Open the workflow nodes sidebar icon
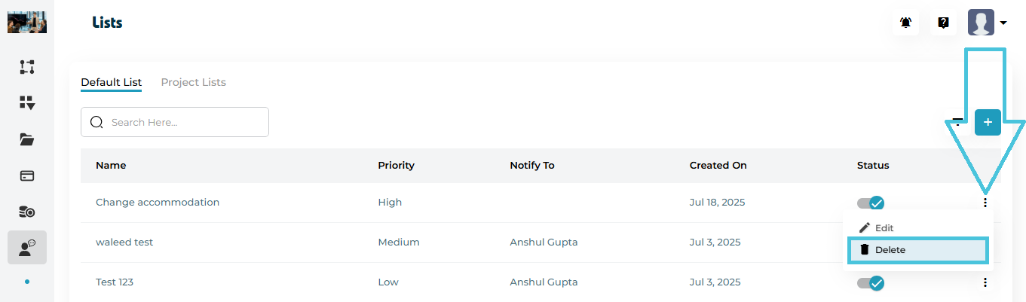Viewport: 1026px width, 302px height. pyautogui.click(x=27, y=67)
